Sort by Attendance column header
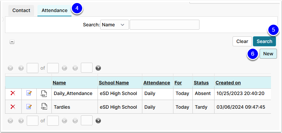The height and width of the screenshot is (133, 282). (x=157, y=83)
